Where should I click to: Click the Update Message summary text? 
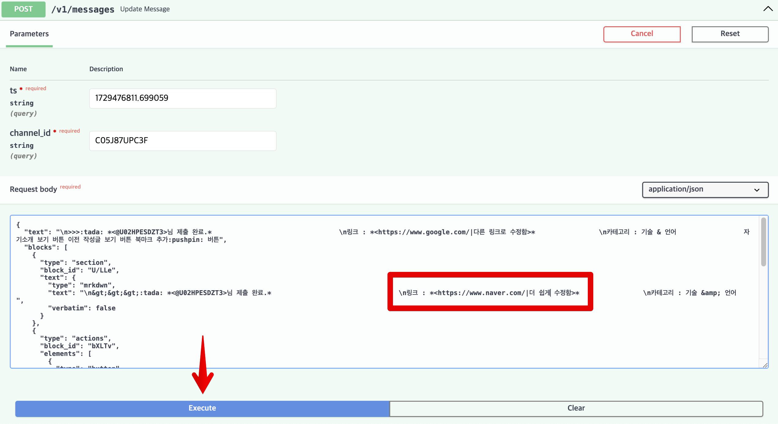pyautogui.click(x=145, y=9)
